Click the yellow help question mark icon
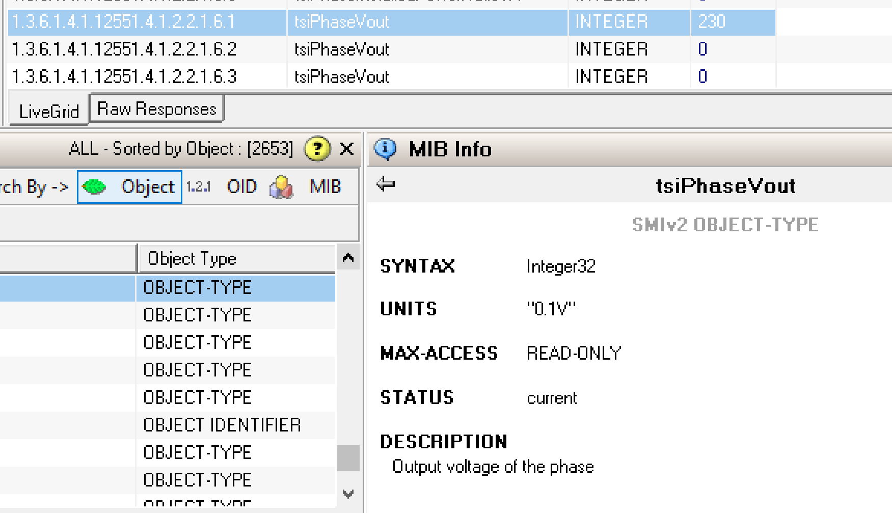This screenshot has width=892, height=513. 317,149
